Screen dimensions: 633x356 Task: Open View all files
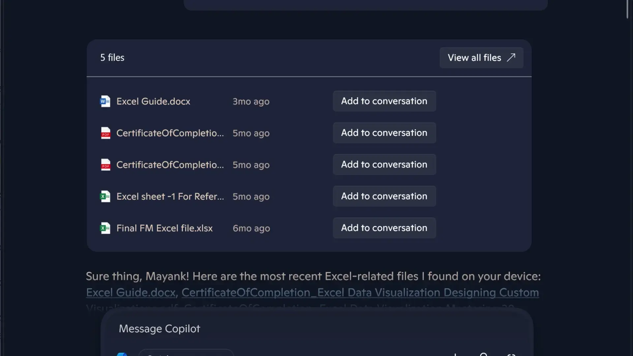[x=481, y=57]
